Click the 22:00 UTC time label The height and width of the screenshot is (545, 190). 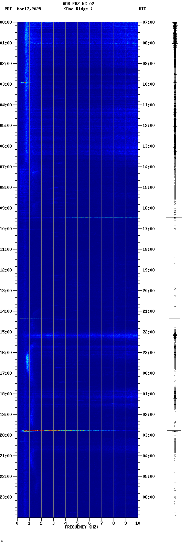coord(148,332)
